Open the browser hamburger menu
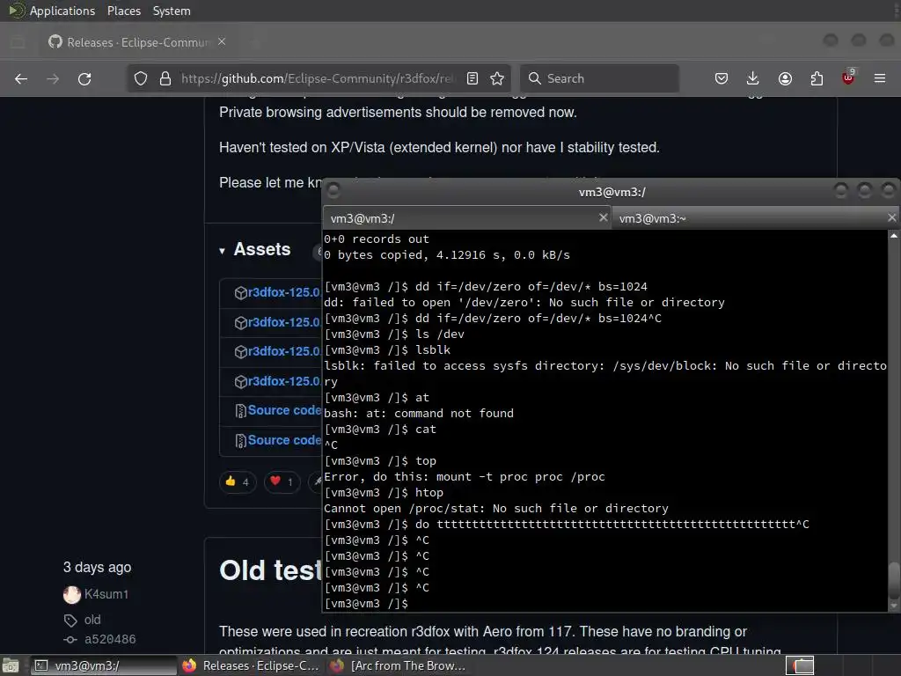The width and height of the screenshot is (901, 676). [x=880, y=78]
